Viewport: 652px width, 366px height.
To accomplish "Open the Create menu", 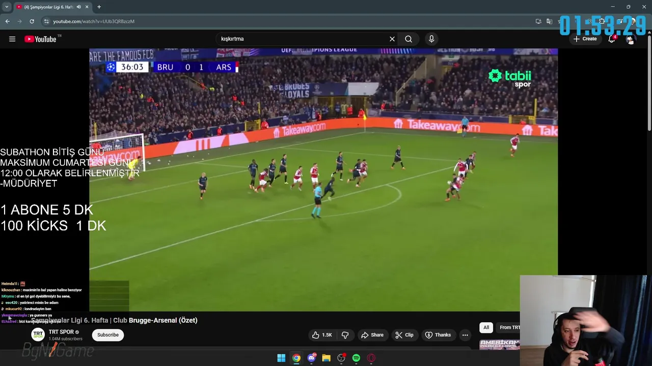I will pyautogui.click(x=585, y=39).
